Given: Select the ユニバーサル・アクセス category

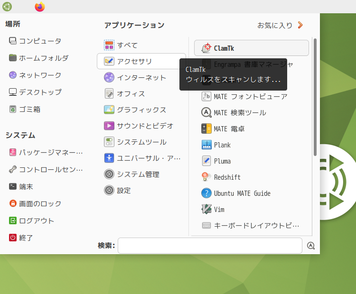Looking at the screenshot, I should tap(141, 158).
